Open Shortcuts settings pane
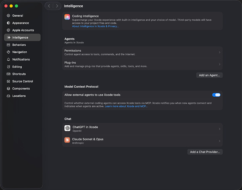The width and height of the screenshot is (242, 190). (22, 74)
